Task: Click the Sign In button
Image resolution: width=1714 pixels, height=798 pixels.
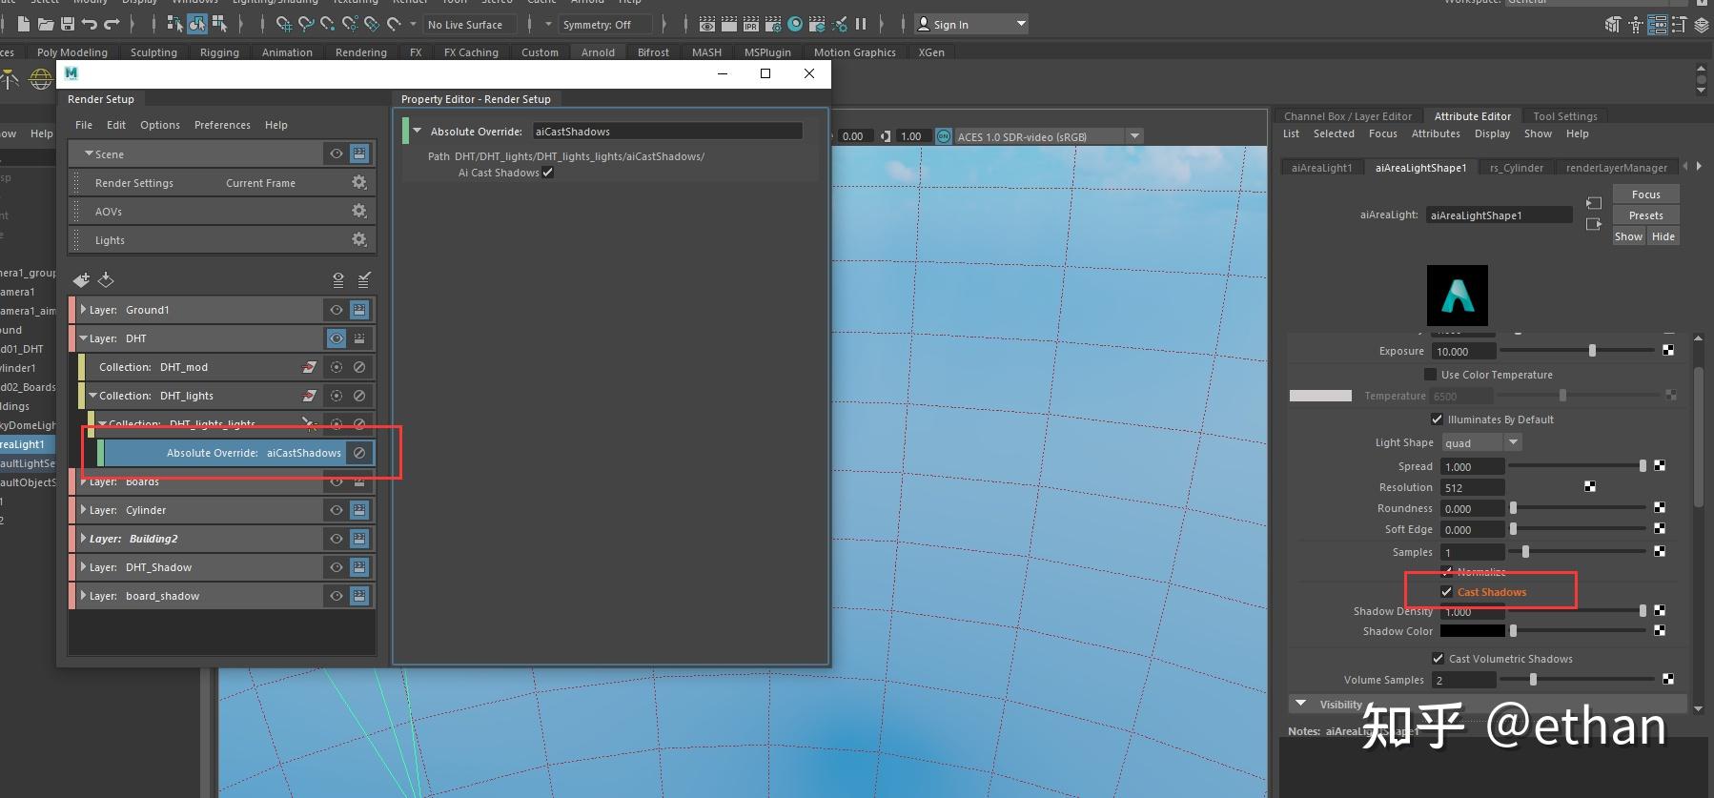Action: click(x=971, y=24)
